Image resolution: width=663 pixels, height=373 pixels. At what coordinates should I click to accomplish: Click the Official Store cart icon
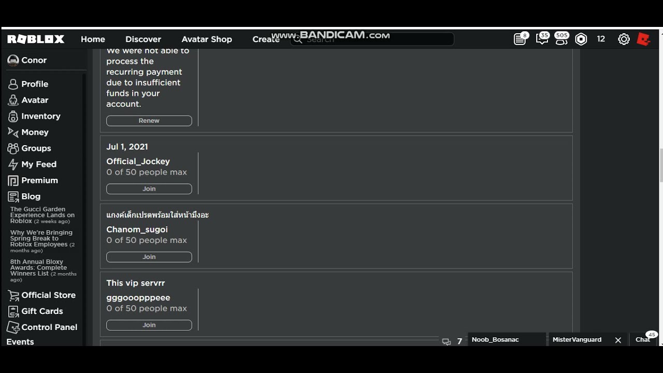pos(13,295)
